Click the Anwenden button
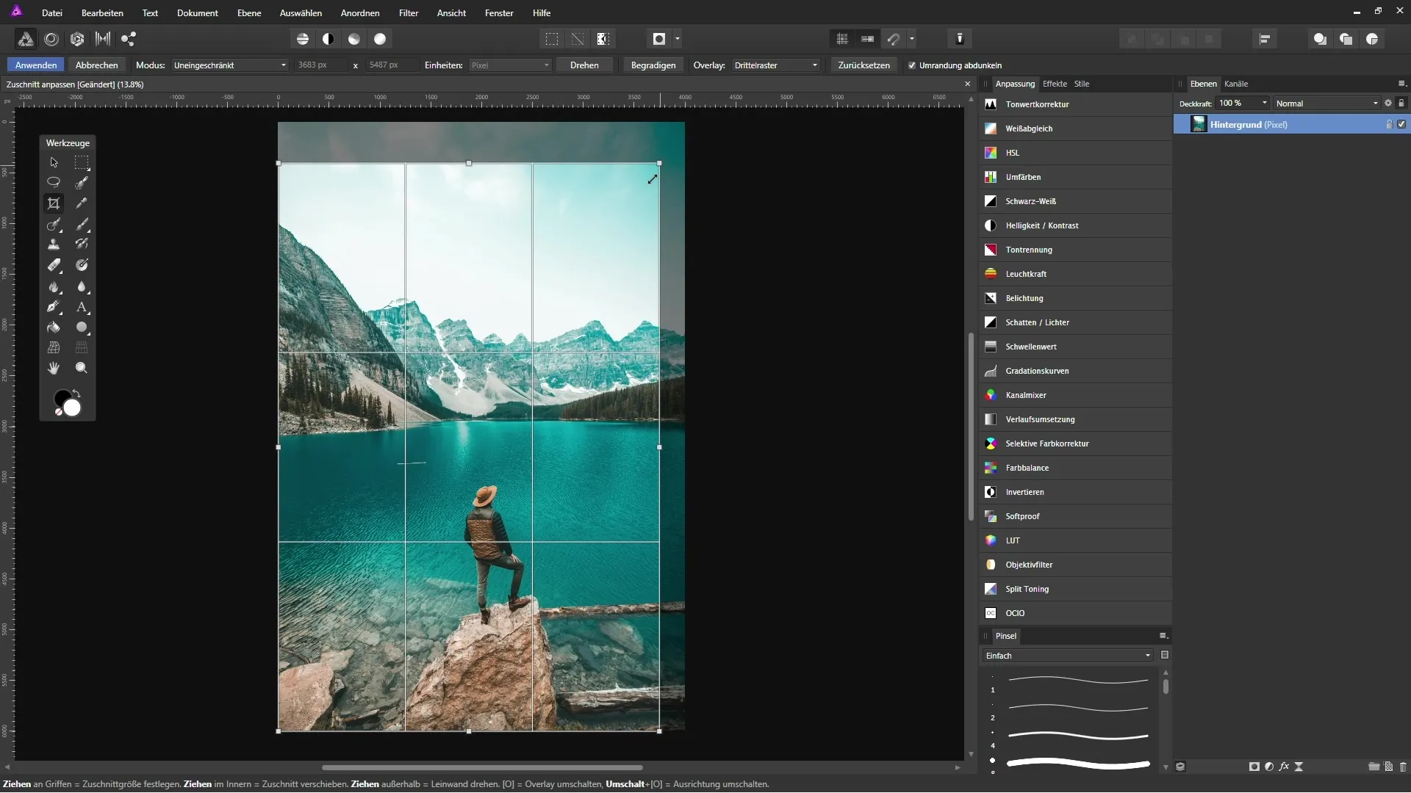 (x=36, y=65)
